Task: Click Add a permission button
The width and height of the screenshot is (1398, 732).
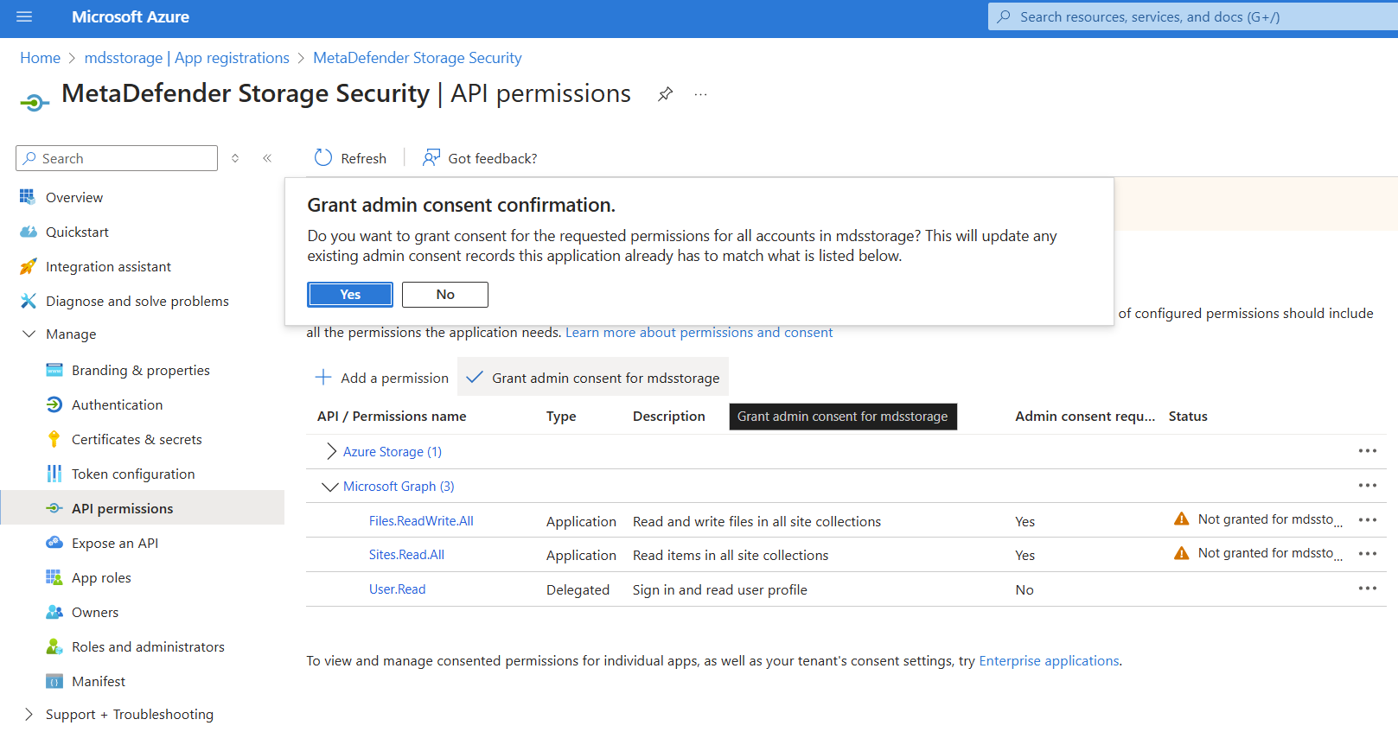Action: [382, 378]
